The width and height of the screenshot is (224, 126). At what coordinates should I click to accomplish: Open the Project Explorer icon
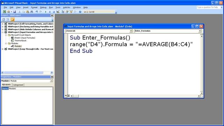pyautogui.click(x=63, y=12)
